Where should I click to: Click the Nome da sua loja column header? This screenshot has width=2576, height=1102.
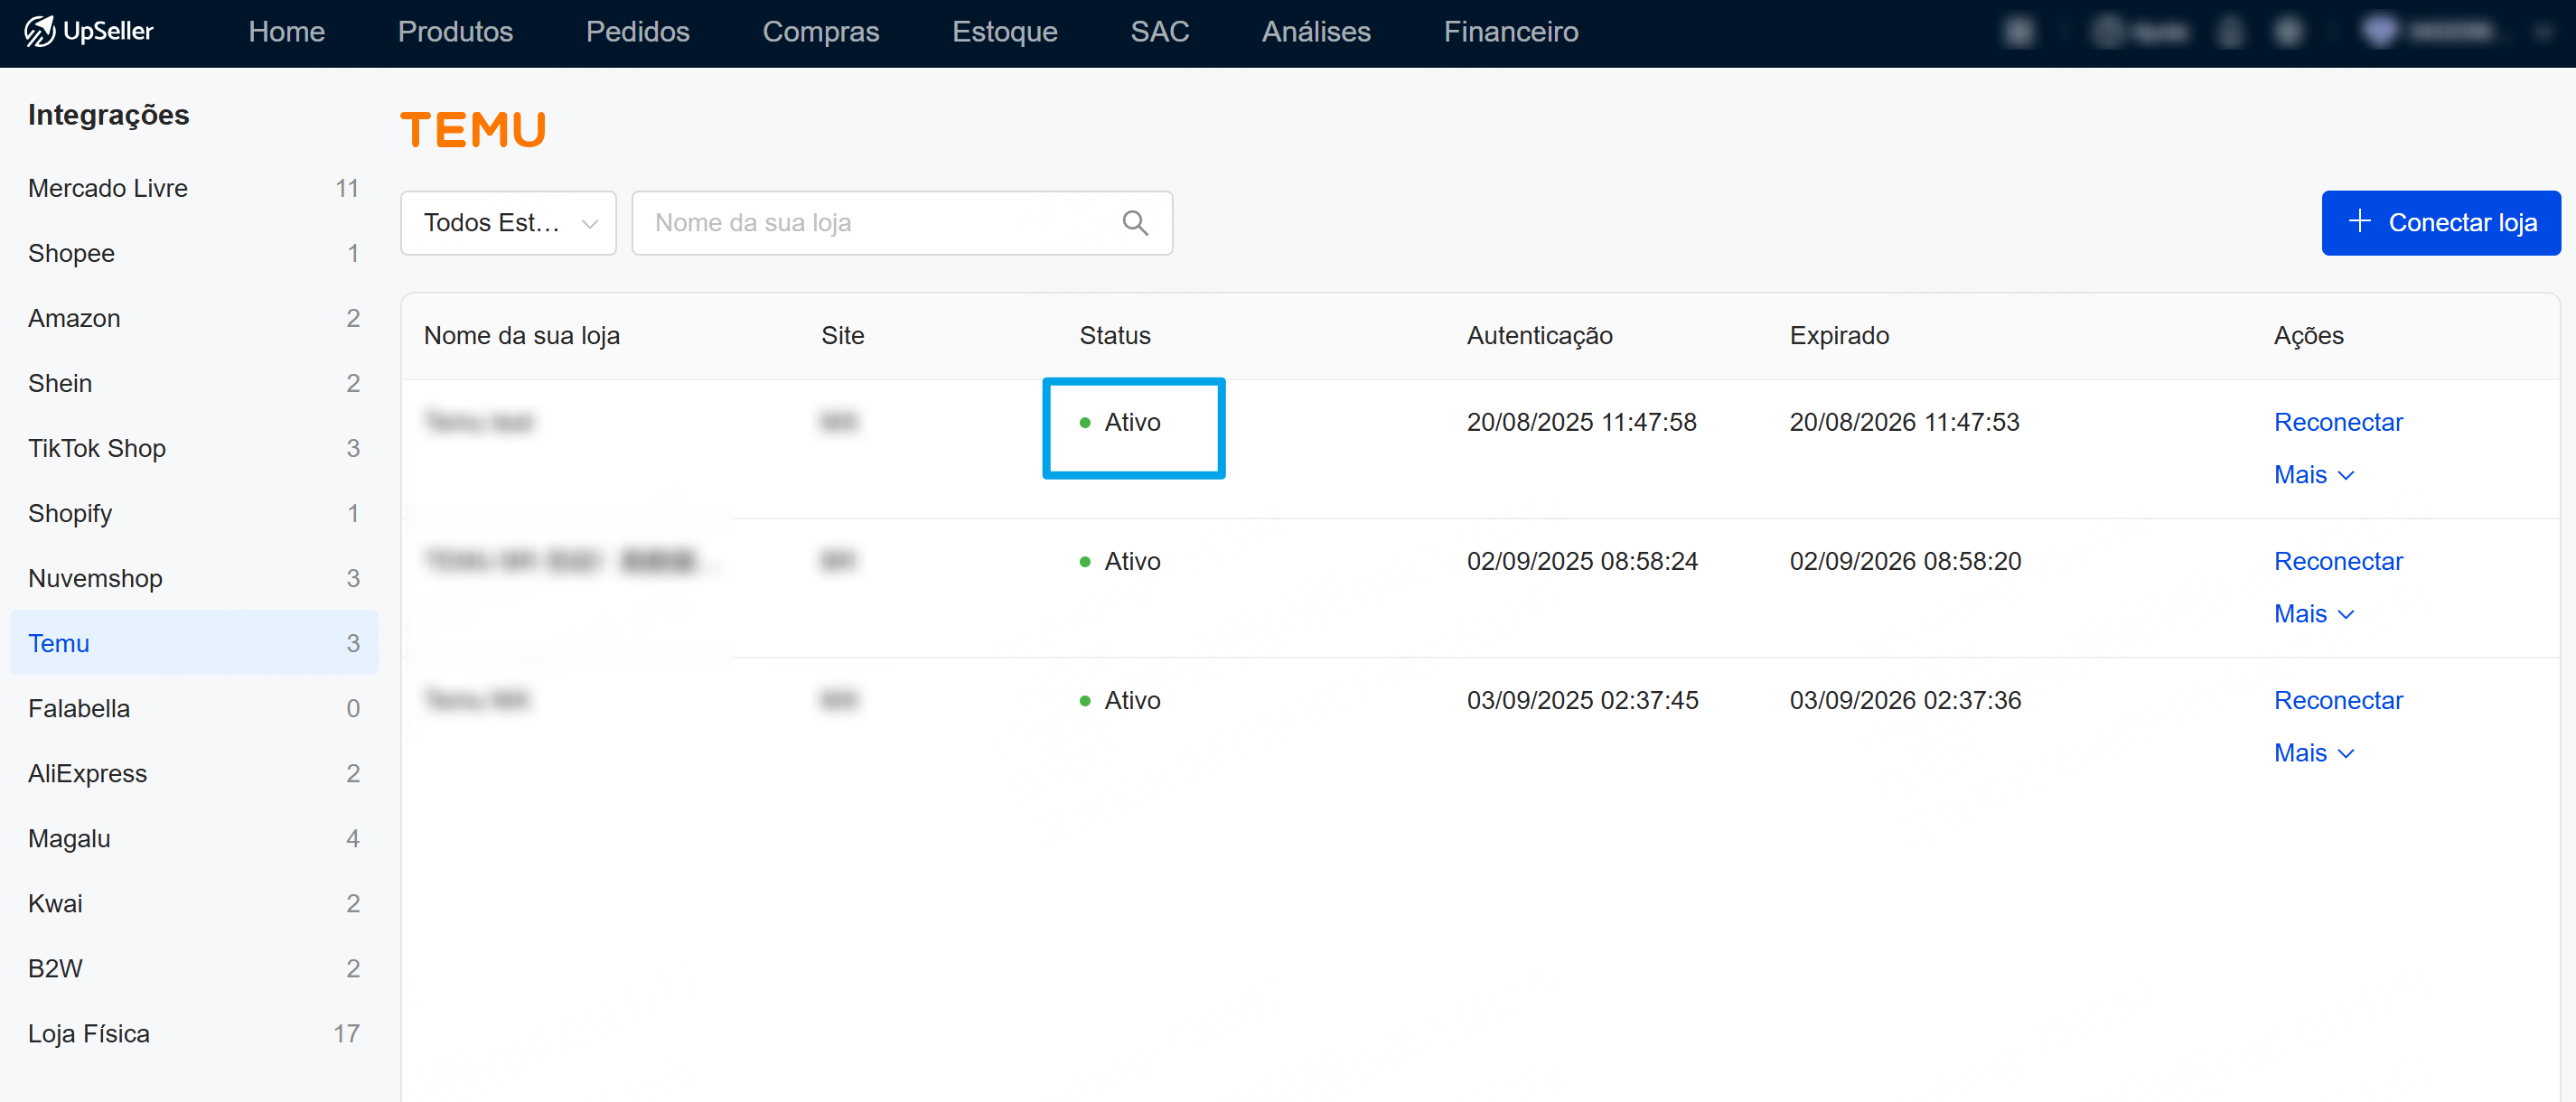click(x=521, y=336)
